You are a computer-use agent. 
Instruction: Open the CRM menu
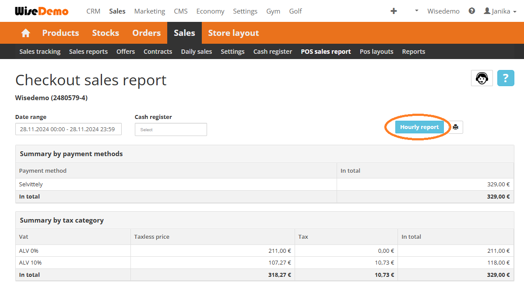93,11
